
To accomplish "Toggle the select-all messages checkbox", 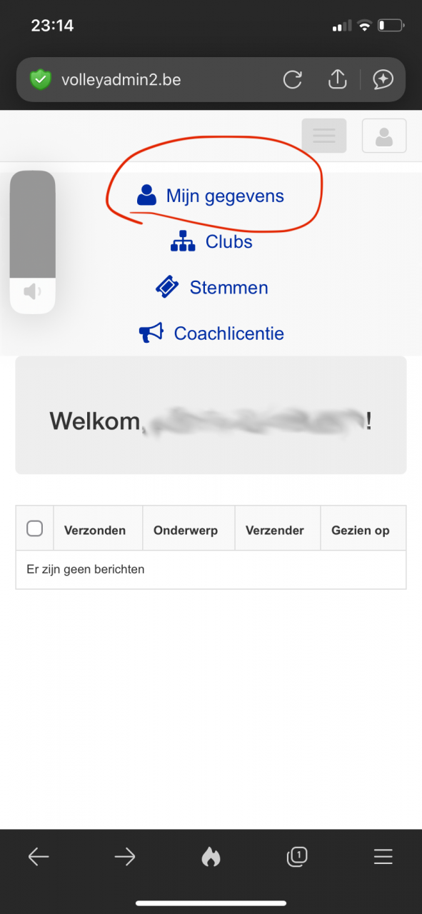I will 34,528.
